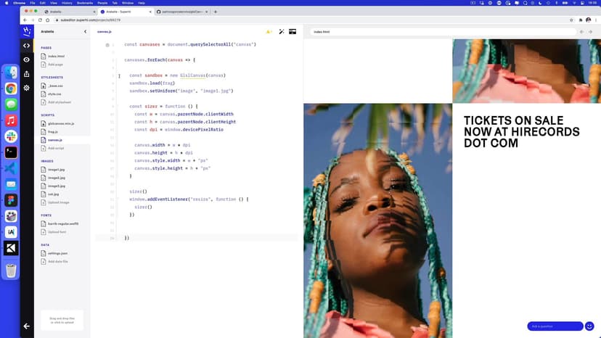Click the preview forward arrow button
The height and width of the screenshot is (338, 601).
tap(590, 32)
